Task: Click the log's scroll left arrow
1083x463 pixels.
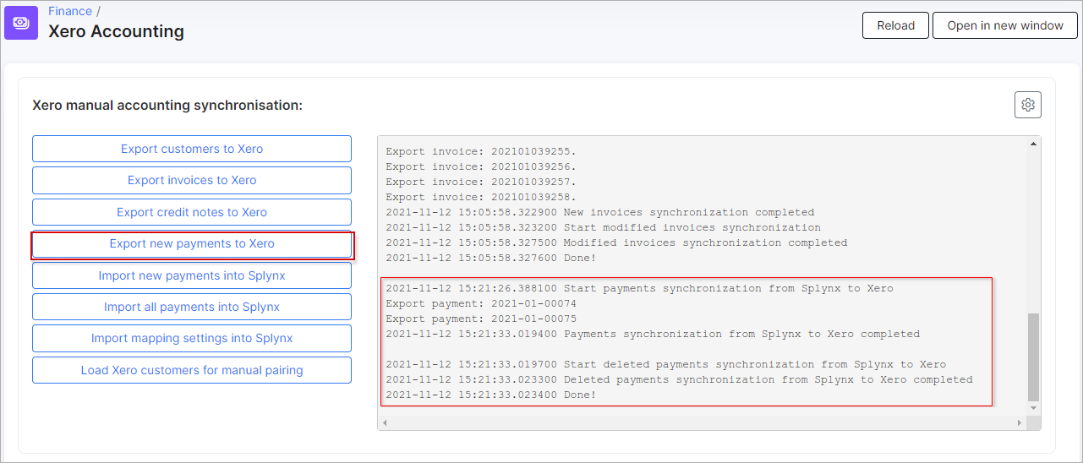Action: (x=386, y=422)
